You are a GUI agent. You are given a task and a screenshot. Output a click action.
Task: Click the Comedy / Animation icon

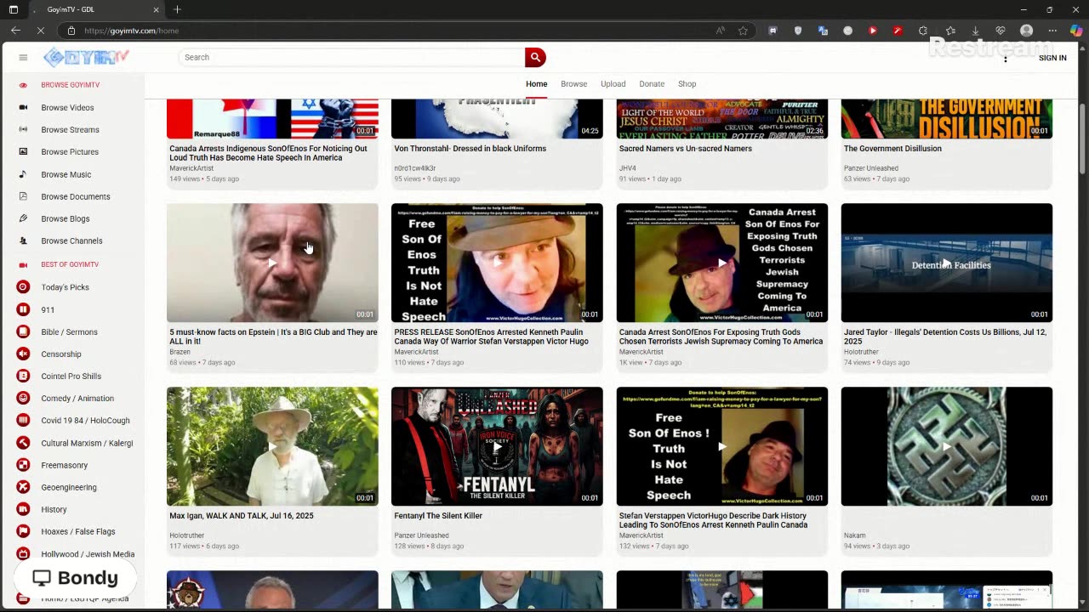pyautogui.click(x=23, y=398)
